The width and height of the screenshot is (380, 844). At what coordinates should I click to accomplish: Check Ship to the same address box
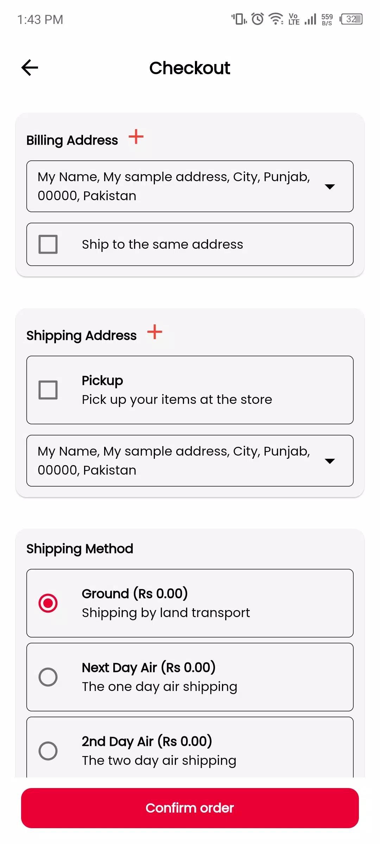(48, 244)
